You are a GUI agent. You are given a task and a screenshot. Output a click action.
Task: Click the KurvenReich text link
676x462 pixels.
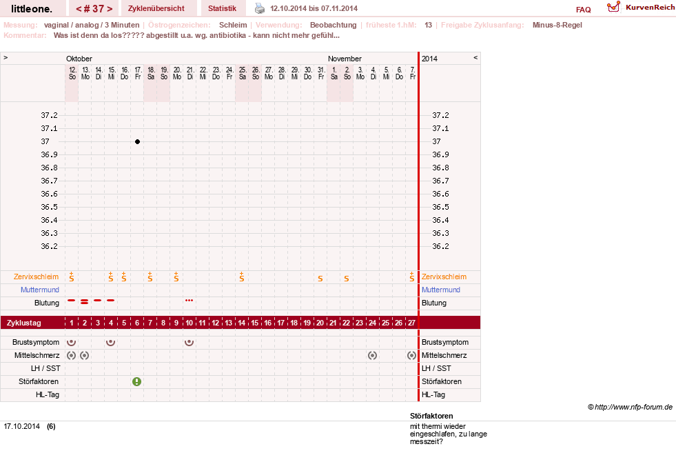point(650,8)
